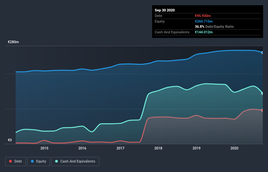268x172 pixels.
Task: Click the Debt label in tooltip
Action: 158,16
